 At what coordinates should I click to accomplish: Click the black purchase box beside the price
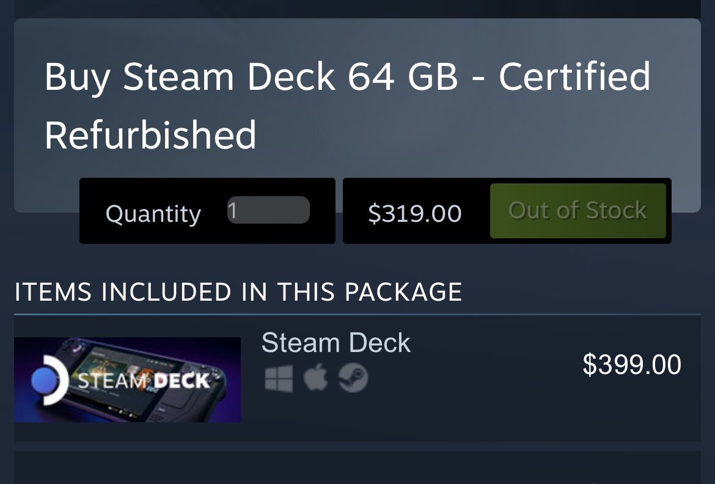pos(507,211)
